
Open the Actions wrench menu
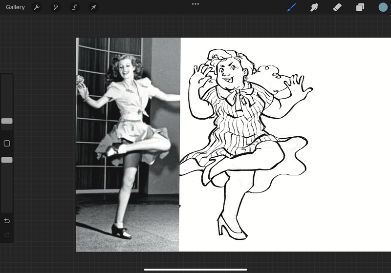(37, 7)
